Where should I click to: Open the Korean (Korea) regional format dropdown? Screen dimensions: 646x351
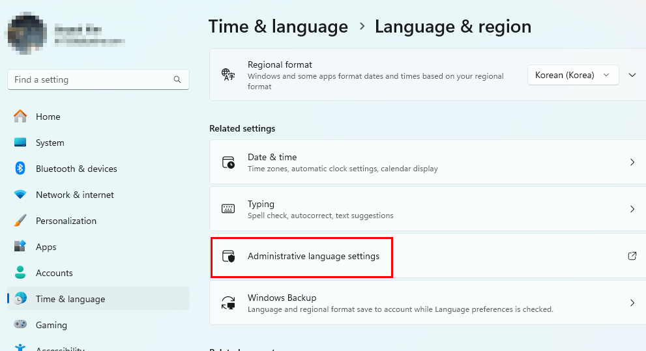point(573,75)
